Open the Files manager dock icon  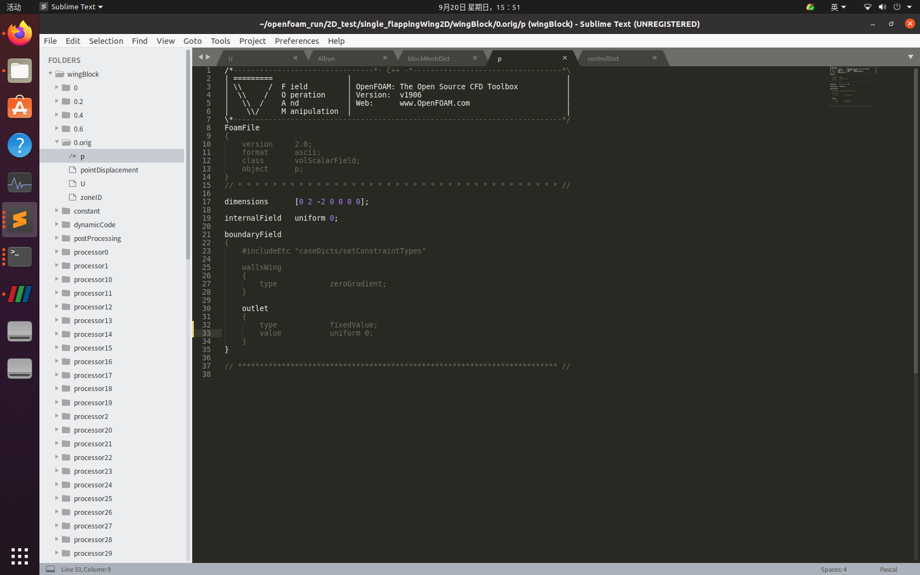20,71
